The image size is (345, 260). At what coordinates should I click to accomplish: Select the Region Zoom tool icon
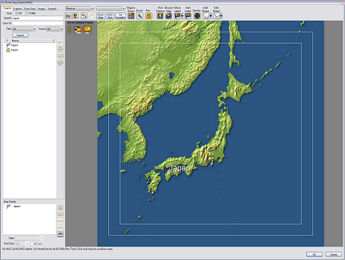point(131,16)
